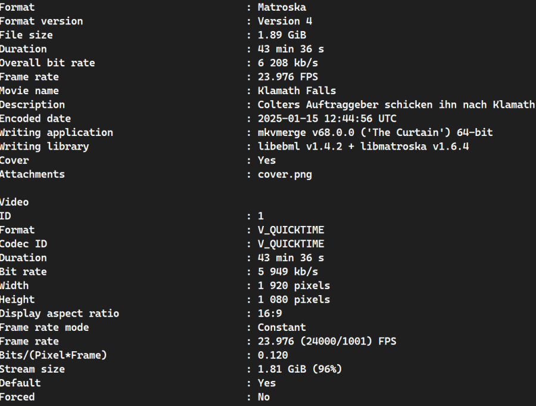Screen dimensions: 536x406
Task: Click the 5 949 kb/s bit rate value
Action: click(x=288, y=272)
